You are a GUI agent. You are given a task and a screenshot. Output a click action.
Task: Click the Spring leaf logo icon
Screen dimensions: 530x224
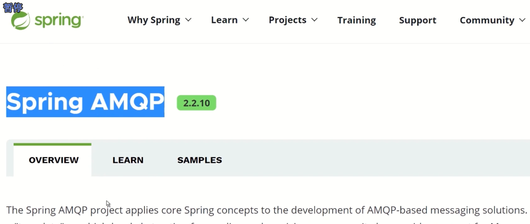20,20
